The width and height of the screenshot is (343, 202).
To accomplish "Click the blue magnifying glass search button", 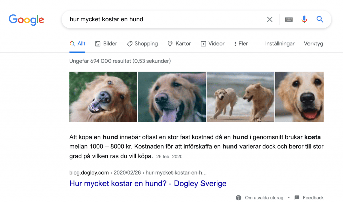I will (x=320, y=19).
